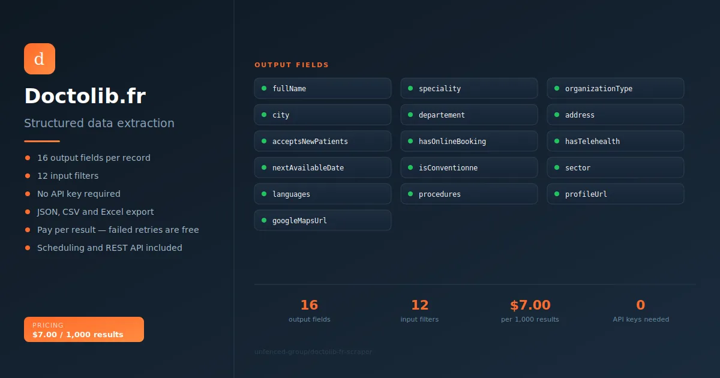This screenshot has height=378, width=720.
Task: Select the acceptsNewPatients field chip
Action: tap(323, 141)
